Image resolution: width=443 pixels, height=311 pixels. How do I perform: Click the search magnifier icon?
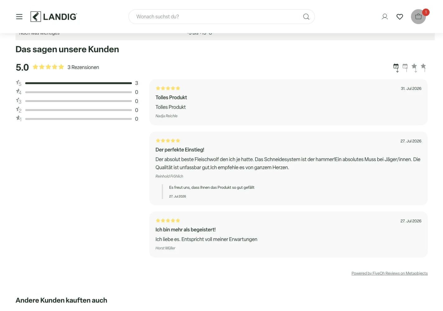pyautogui.click(x=306, y=17)
